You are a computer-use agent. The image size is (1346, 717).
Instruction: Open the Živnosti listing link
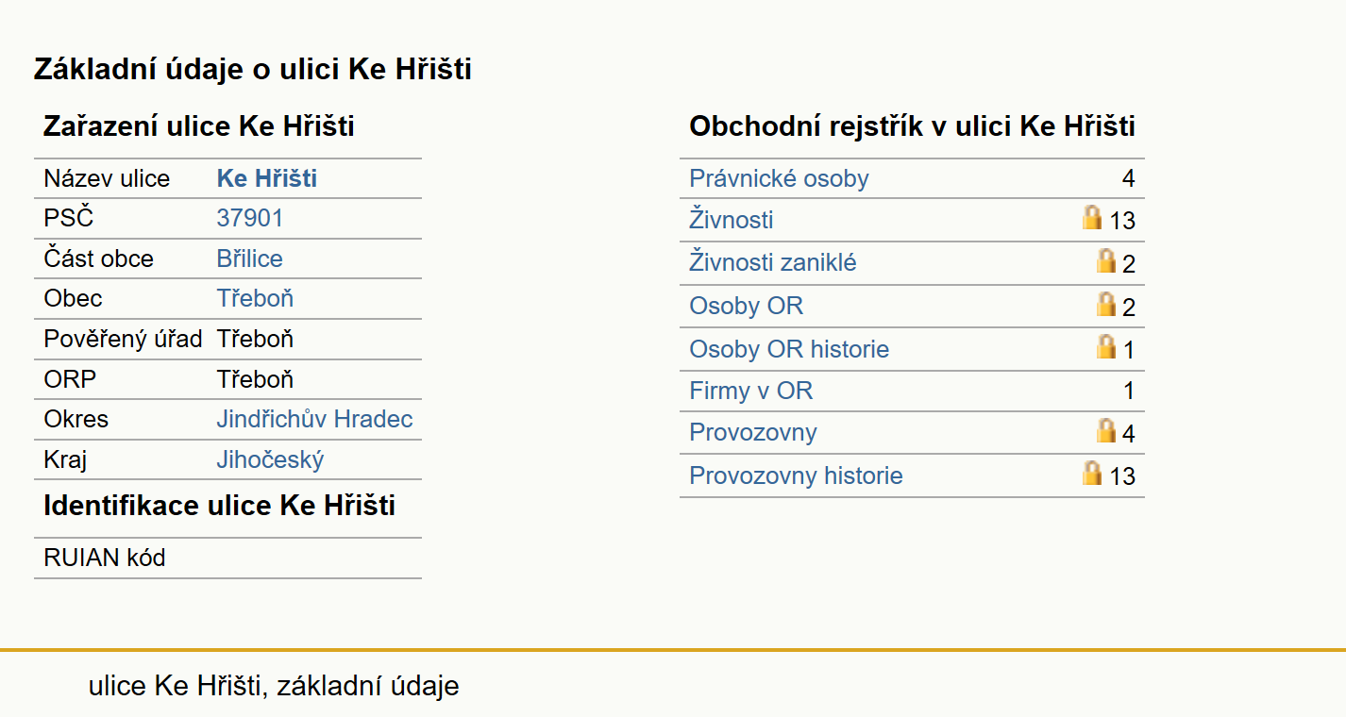click(732, 220)
